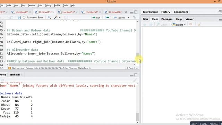This screenshot has height=125, width=222.
Task: Switch to the History tab
Action: [166, 12]
